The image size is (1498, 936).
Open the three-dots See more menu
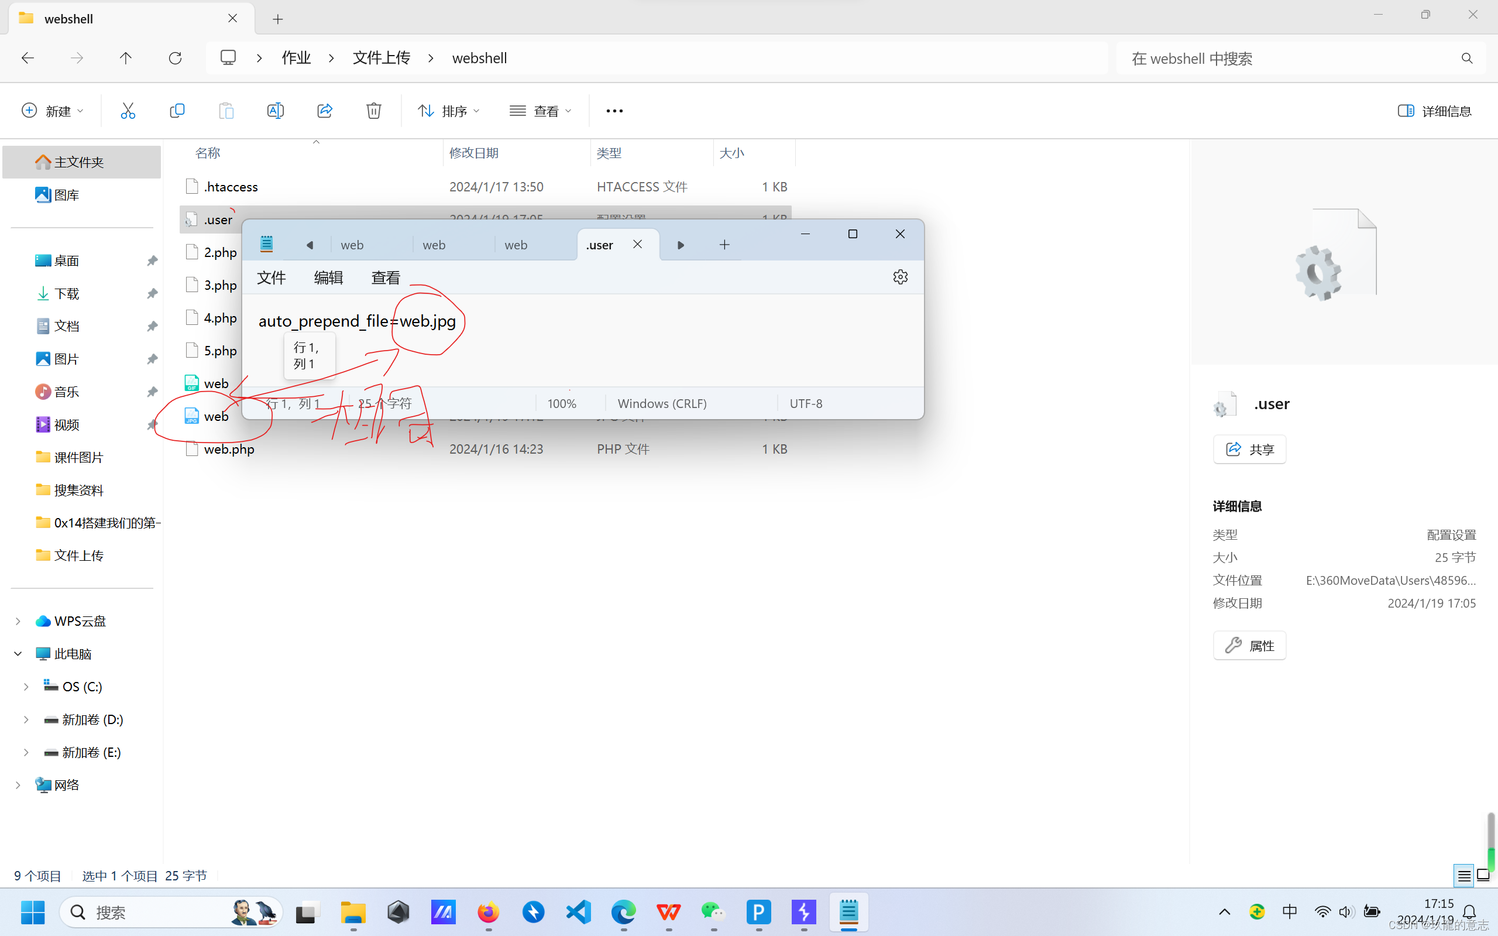pos(614,111)
